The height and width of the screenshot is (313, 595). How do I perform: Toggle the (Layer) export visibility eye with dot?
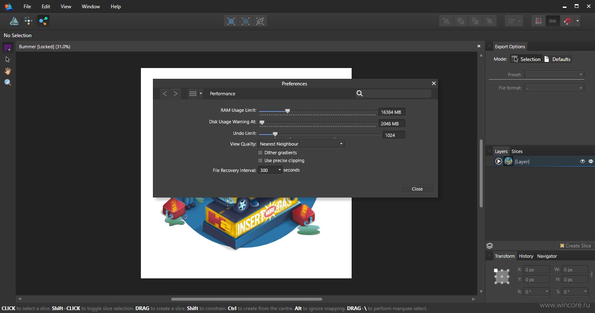(591, 161)
